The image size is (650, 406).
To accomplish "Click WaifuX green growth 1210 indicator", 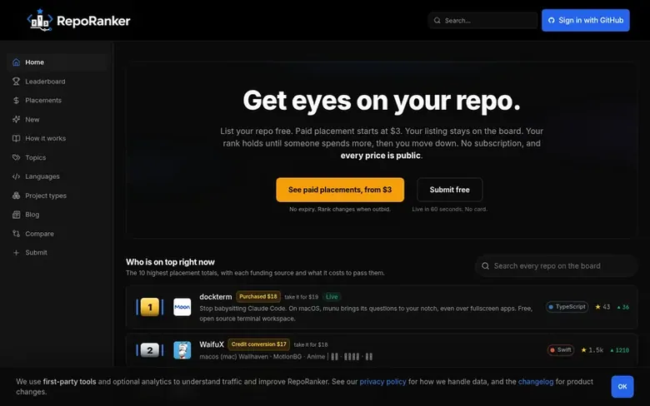I will click(619, 350).
